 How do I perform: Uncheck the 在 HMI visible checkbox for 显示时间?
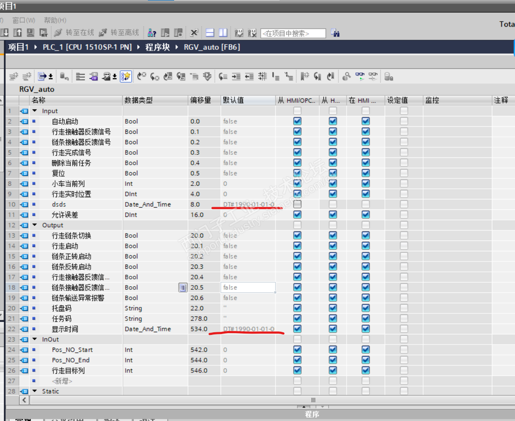tap(365, 329)
